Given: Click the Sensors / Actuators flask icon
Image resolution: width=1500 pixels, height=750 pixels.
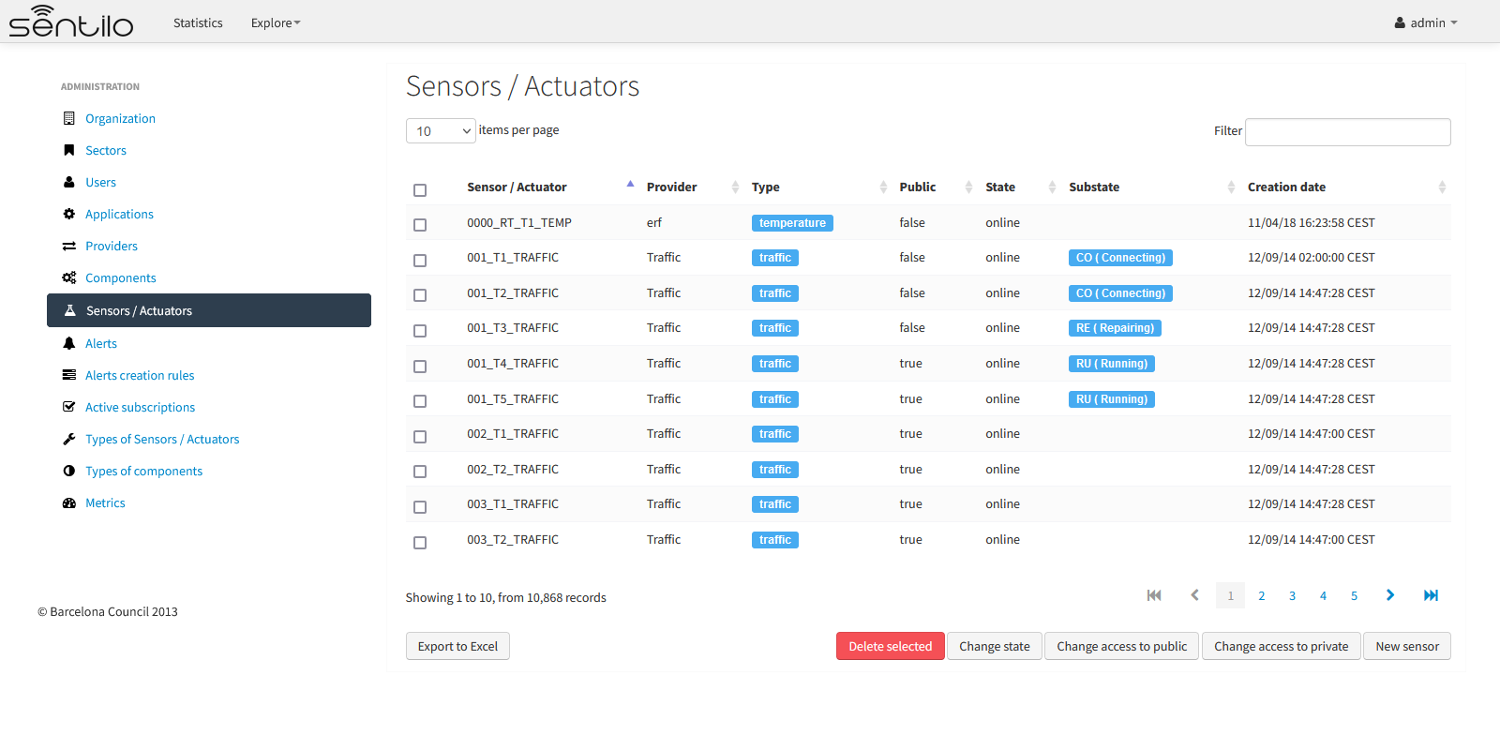Looking at the screenshot, I should pos(69,310).
